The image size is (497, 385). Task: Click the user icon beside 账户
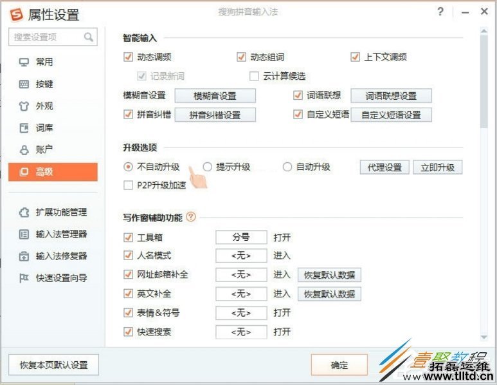point(24,150)
